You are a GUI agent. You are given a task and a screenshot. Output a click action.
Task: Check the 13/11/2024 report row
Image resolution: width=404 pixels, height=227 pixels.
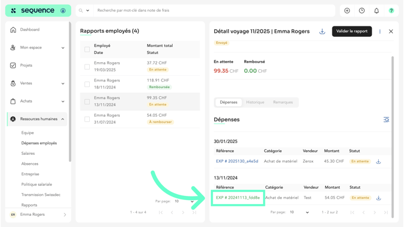(x=87, y=101)
